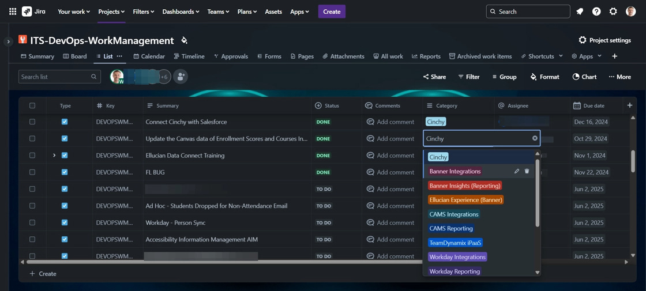The height and width of the screenshot is (291, 646).
Task: Select the FL BUG row checkbox
Action: click(32, 172)
